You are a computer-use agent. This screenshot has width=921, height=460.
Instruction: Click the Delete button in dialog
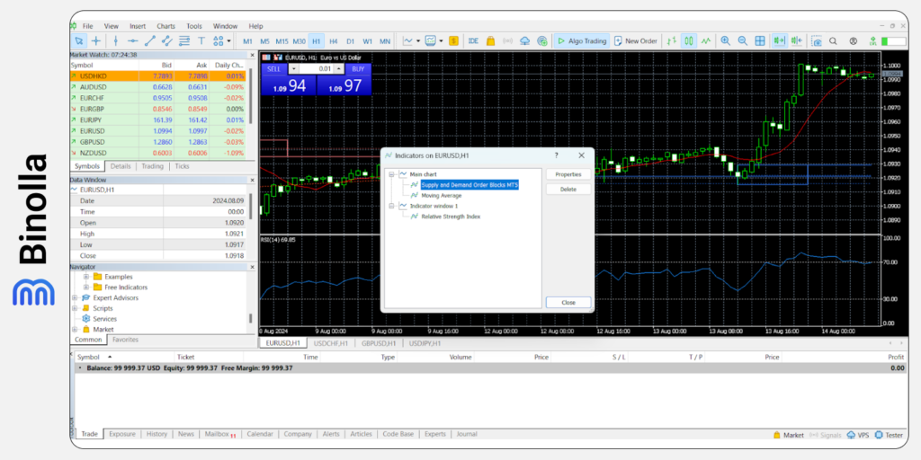pos(568,190)
